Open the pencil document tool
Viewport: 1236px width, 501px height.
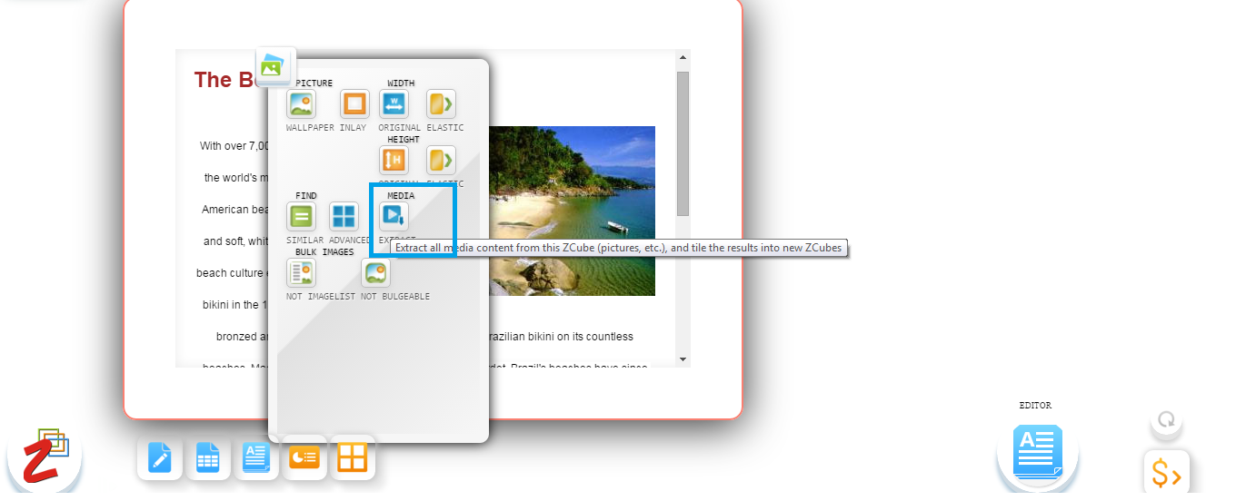(160, 458)
